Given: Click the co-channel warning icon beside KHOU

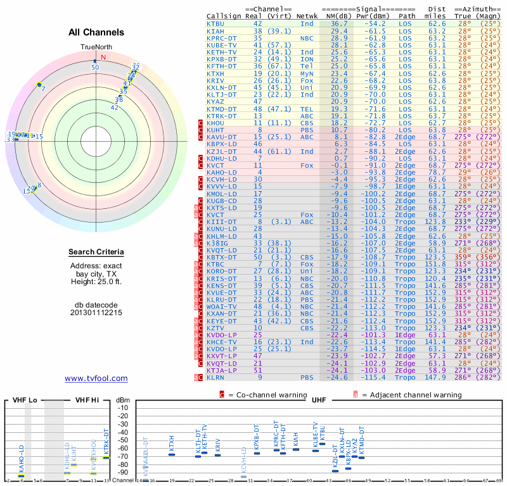Looking at the screenshot, I should point(200,122).
